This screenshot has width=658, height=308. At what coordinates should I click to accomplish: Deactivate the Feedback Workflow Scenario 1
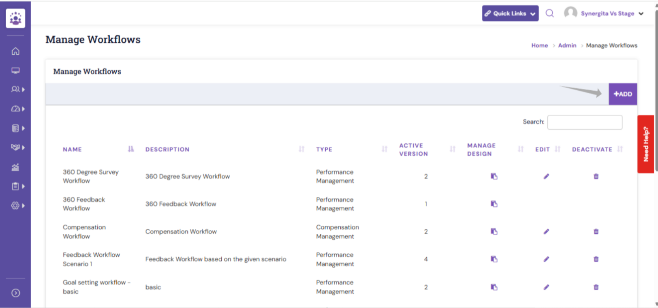[x=596, y=259]
